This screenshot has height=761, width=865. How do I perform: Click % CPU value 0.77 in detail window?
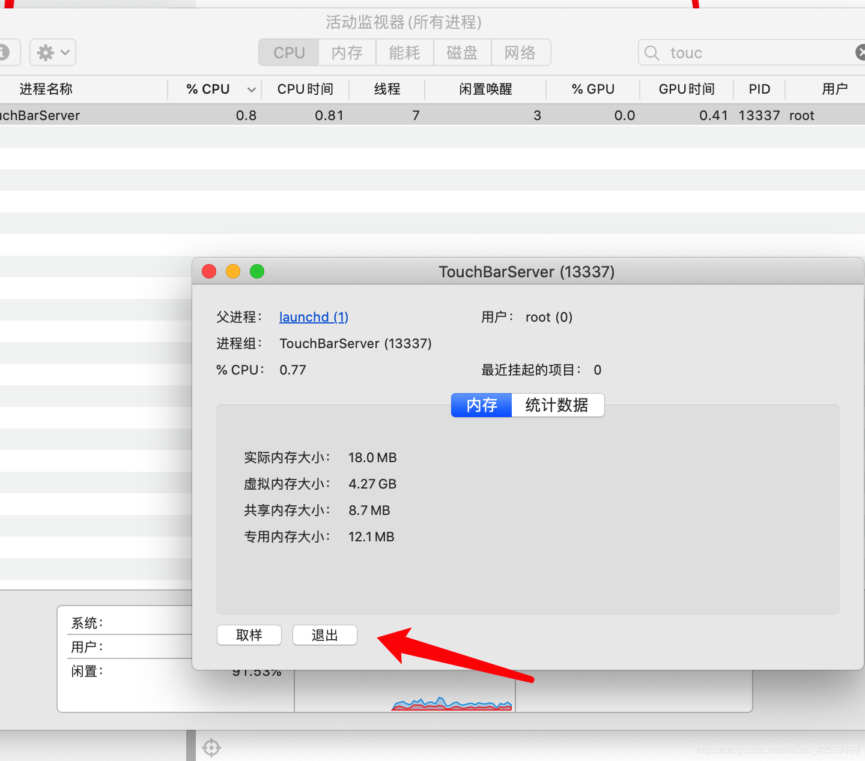coord(293,370)
